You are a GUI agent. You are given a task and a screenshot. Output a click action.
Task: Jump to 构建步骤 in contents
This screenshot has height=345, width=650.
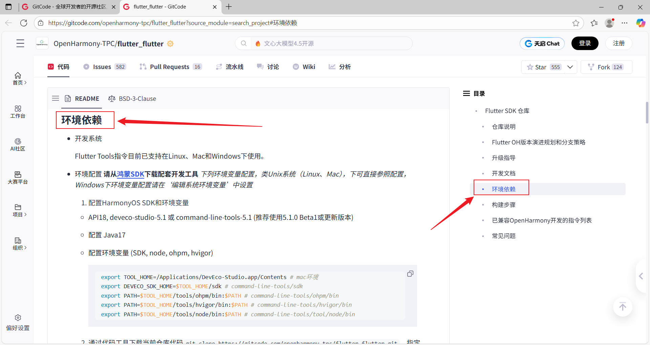(x=503, y=205)
